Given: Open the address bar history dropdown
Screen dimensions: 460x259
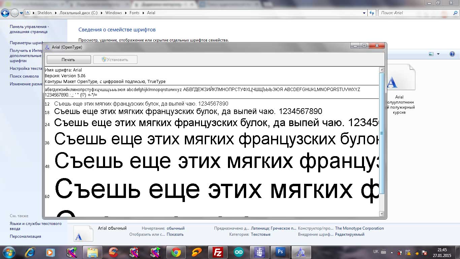Looking at the screenshot, I should coord(364,13).
